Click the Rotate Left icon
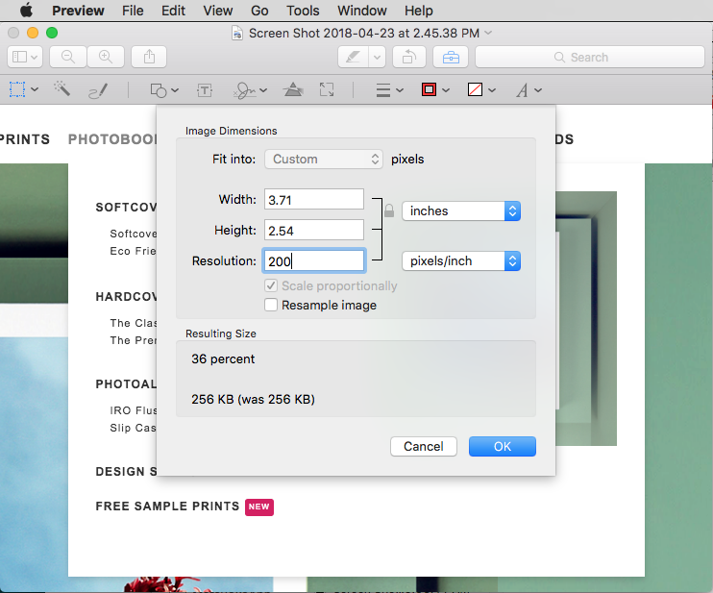Image resolution: width=713 pixels, height=593 pixels. tap(409, 57)
